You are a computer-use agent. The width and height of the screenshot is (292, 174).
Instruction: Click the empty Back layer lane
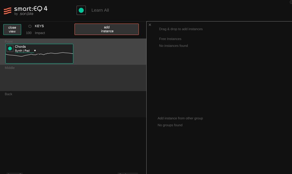(73, 105)
